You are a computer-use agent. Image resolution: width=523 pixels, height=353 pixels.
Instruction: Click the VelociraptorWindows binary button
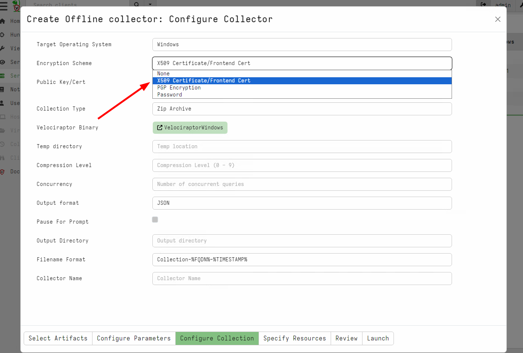[x=190, y=128]
